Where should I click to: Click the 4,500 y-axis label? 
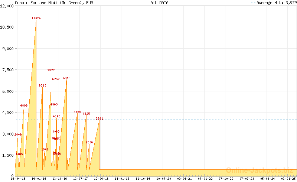(x=8, y=113)
